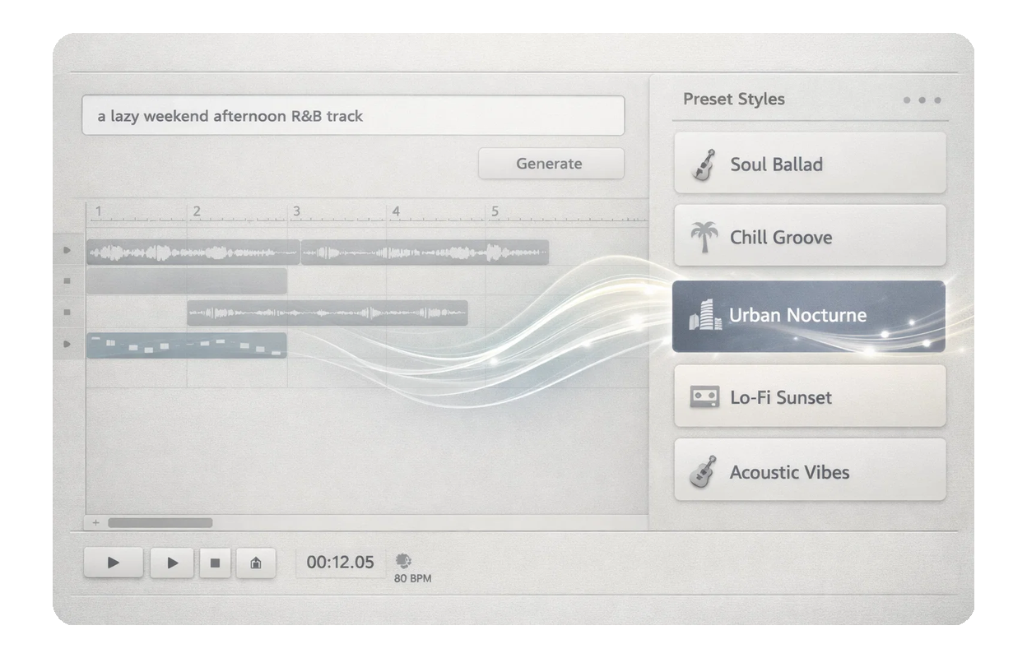Click the song prompt text field
The height and width of the screenshot is (658, 1027).
point(352,116)
